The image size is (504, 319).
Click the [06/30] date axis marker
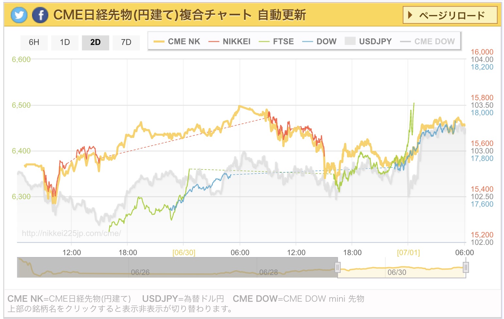click(184, 252)
